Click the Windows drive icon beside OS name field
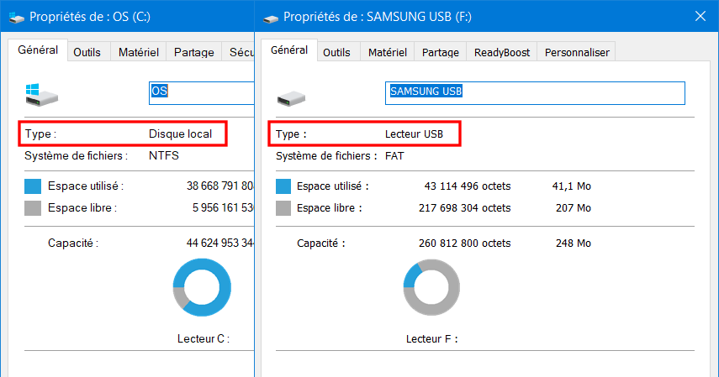Viewport: 719px width, 377px height. coord(41,94)
